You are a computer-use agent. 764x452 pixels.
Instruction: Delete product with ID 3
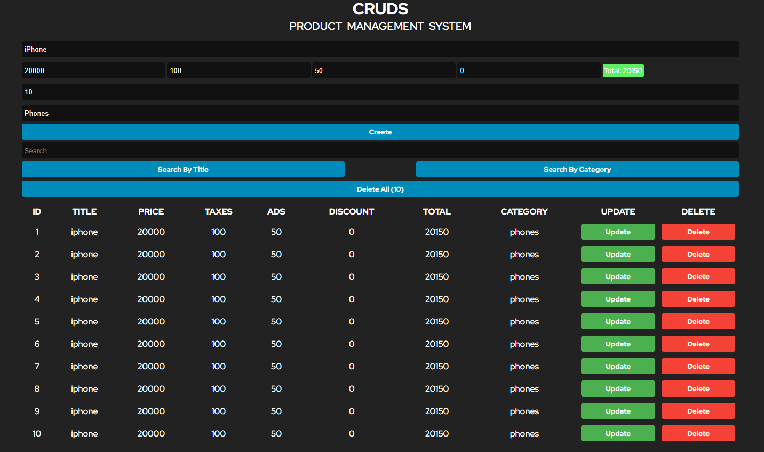coord(698,276)
